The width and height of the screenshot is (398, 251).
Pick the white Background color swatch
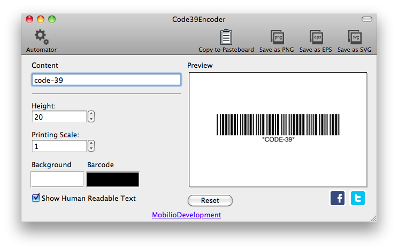[x=57, y=179]
